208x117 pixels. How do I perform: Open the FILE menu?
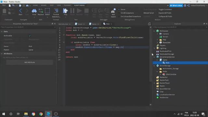pos(4,5)
